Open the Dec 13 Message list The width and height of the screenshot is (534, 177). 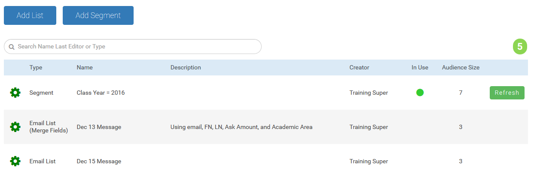pos(99,127)
